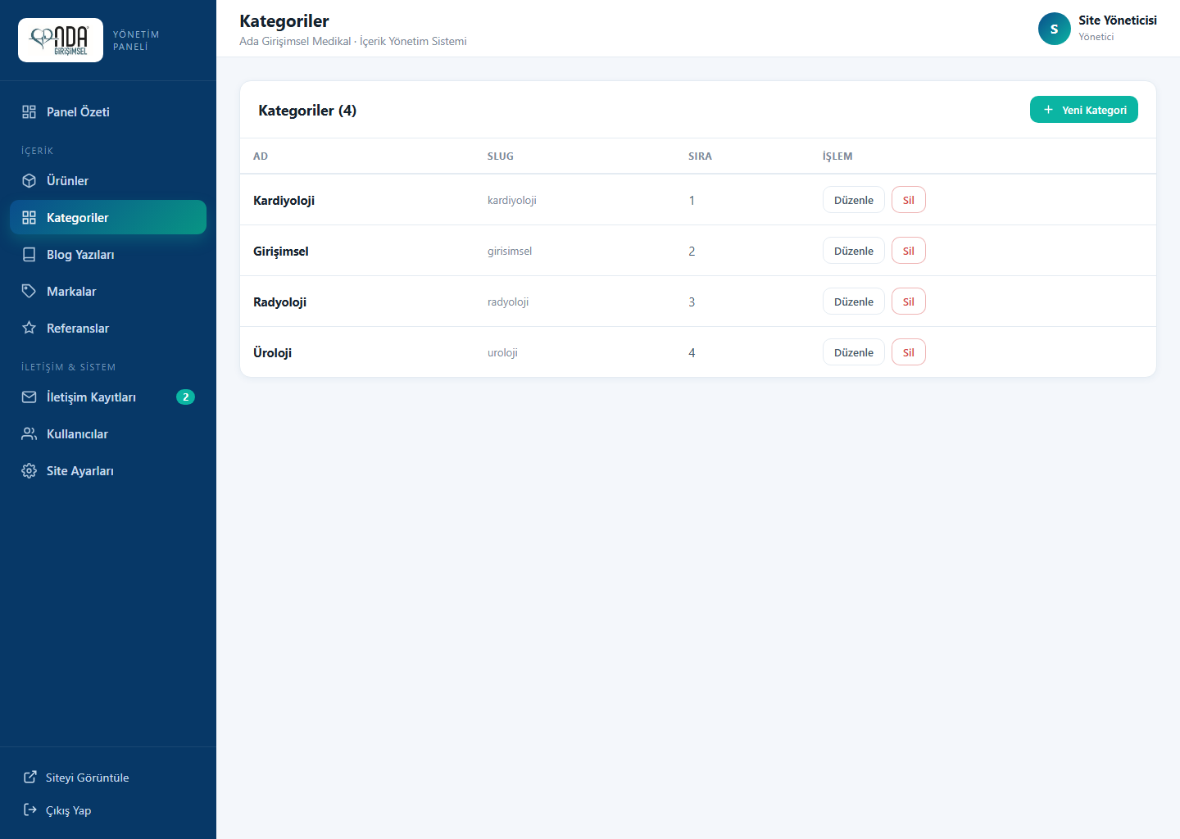Click the Radyoloji category name

click(279, 302)
